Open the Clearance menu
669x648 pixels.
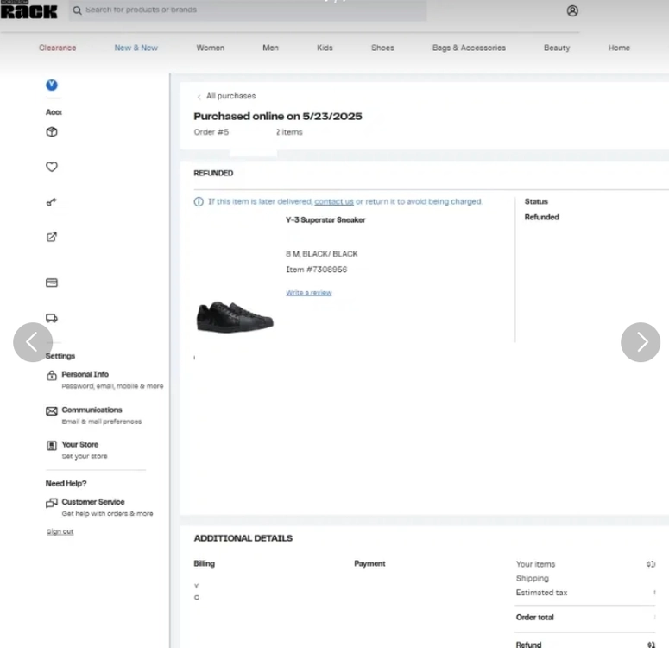coord(58,48)
